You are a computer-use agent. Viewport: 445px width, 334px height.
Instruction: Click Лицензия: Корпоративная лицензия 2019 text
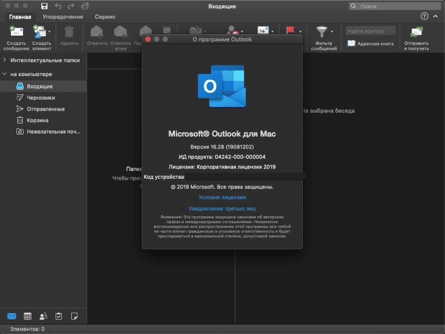click(x=222, y=167)
